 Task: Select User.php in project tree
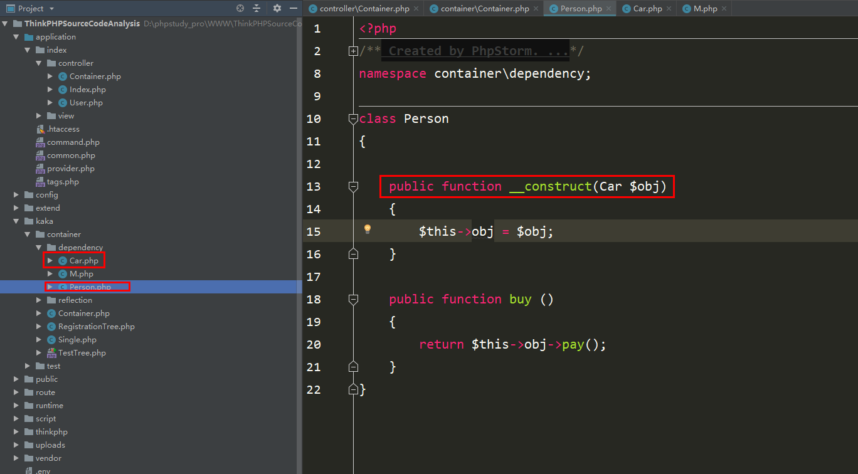[x=86, y=103]
